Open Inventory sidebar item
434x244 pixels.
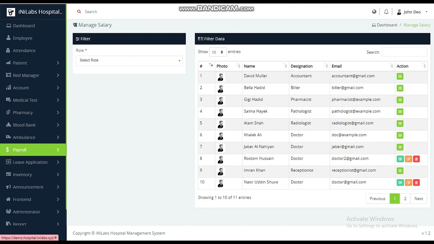pos(33,175)
